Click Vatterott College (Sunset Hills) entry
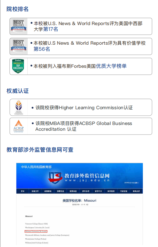Screen dimensions: 158x247 coord(36,224)
